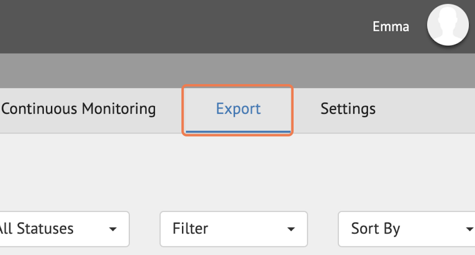Click the dark top header bar left of Emma
The height and width of the screenshot is (255, 475).
[x=181, y=26]
